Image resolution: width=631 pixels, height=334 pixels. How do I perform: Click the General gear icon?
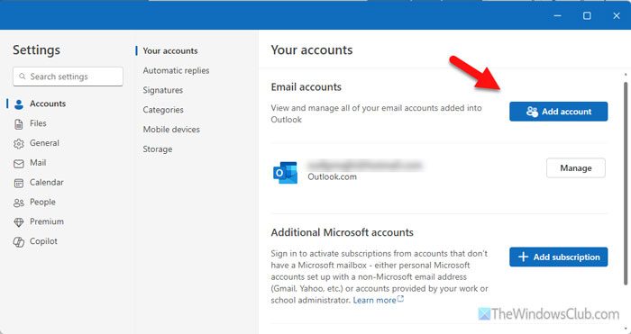(19, 143)
